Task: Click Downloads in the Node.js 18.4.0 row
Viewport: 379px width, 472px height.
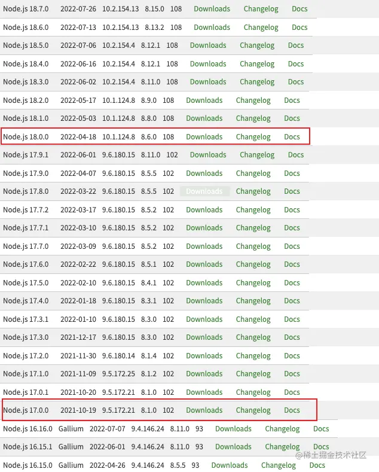Action: (208, 64)
